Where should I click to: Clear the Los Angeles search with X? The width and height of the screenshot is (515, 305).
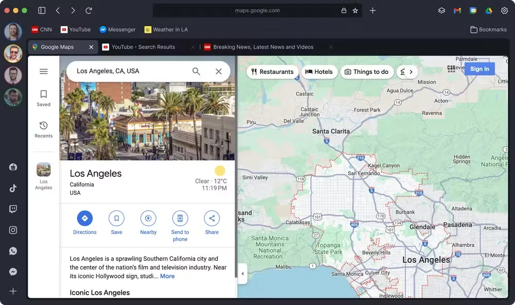(218, 71)
